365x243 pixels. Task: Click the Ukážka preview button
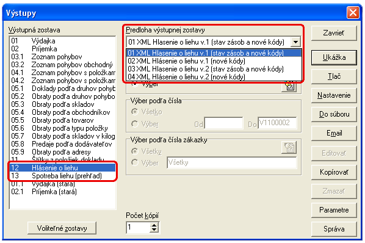(334, 57)
